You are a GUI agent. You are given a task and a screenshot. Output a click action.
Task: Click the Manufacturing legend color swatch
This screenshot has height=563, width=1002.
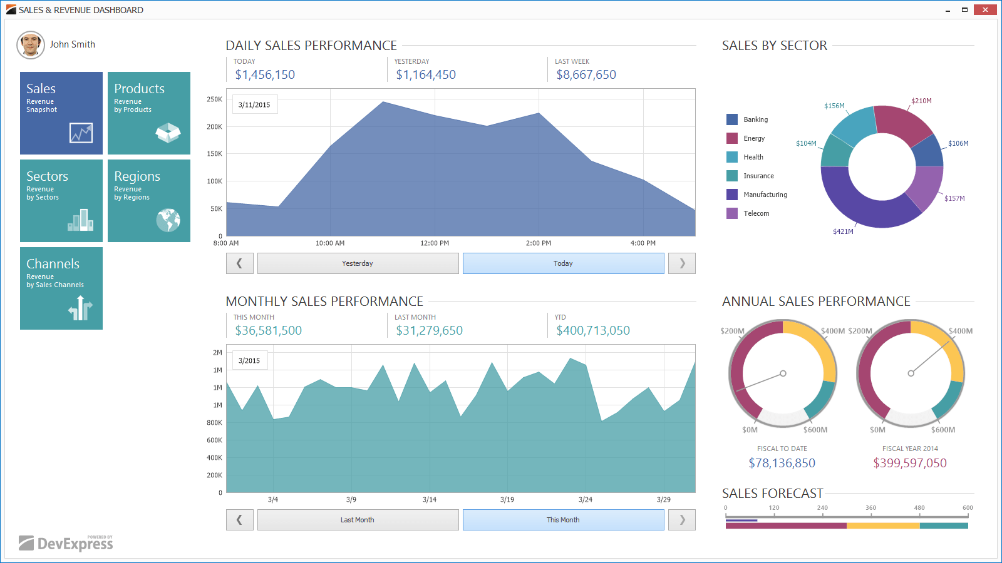[x=732, y=195]
